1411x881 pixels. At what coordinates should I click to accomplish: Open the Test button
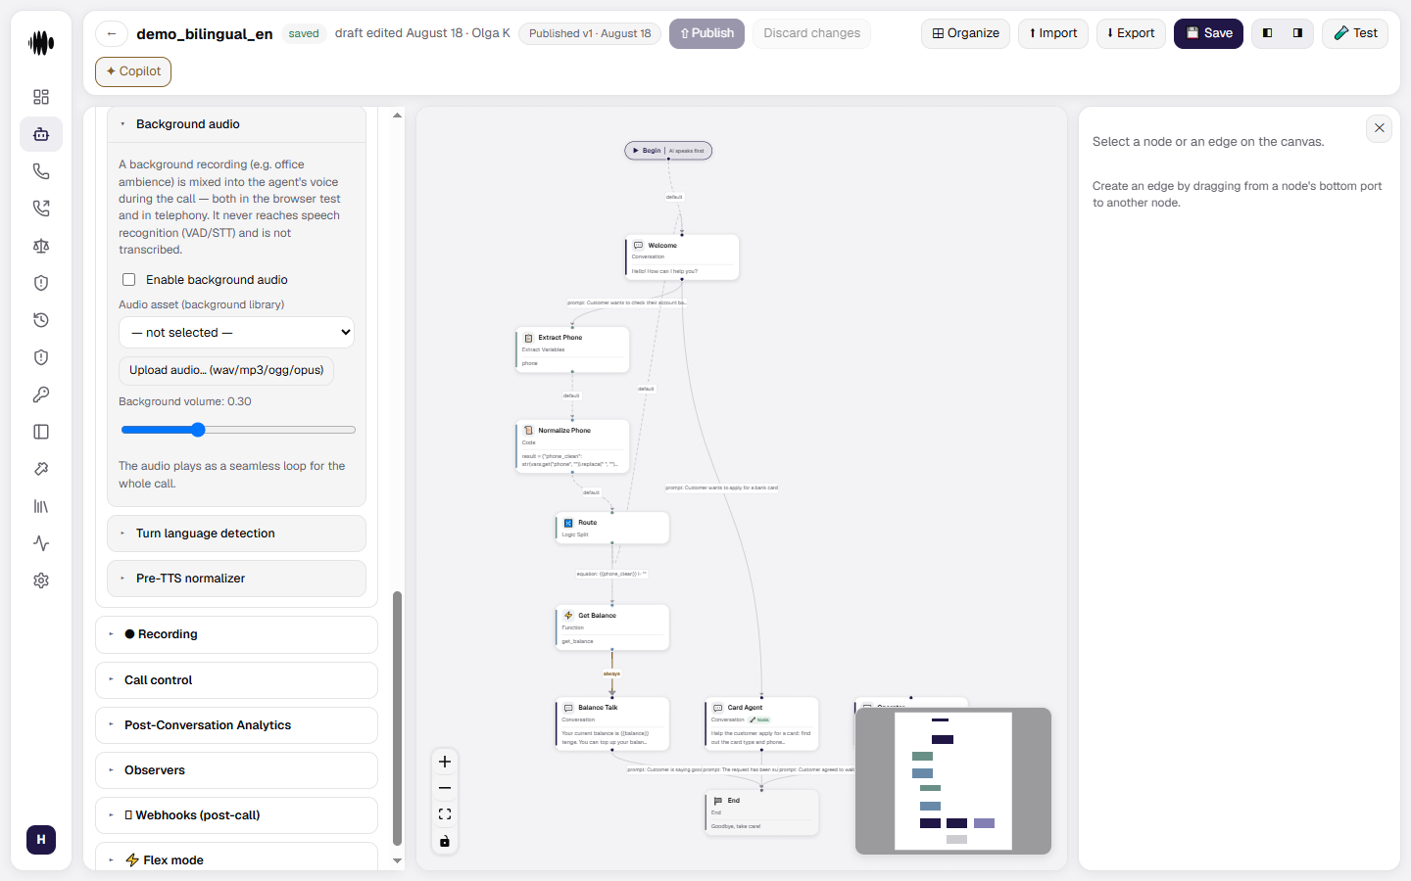click(x=1355, y=33)
